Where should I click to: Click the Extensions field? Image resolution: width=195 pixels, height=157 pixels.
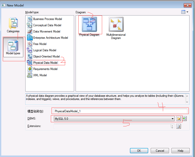pos(112,126)
